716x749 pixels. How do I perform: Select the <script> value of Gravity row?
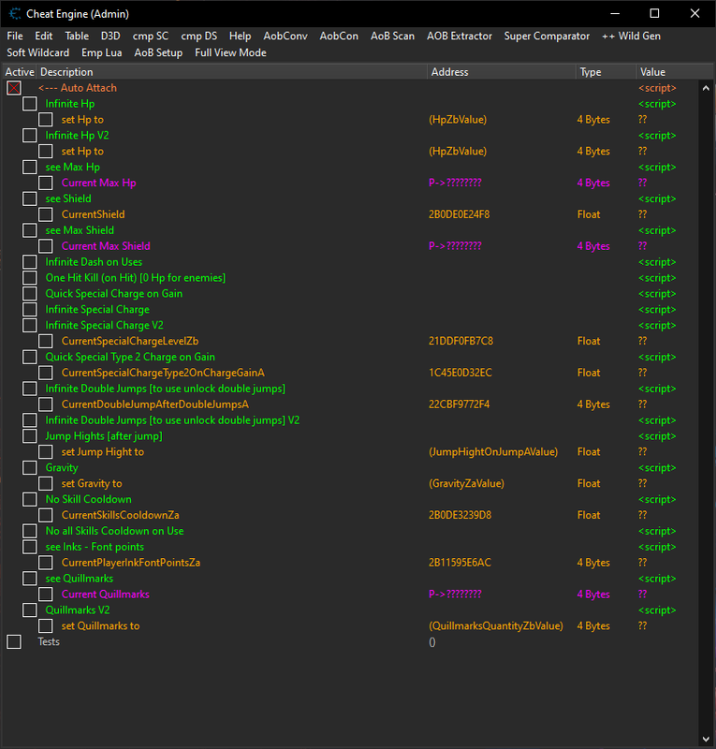point(657,467)
